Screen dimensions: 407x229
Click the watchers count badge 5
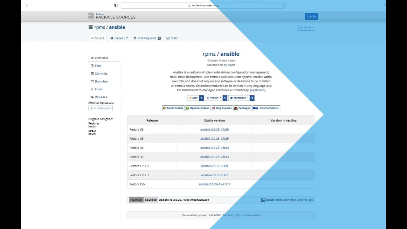click(225, 98)
